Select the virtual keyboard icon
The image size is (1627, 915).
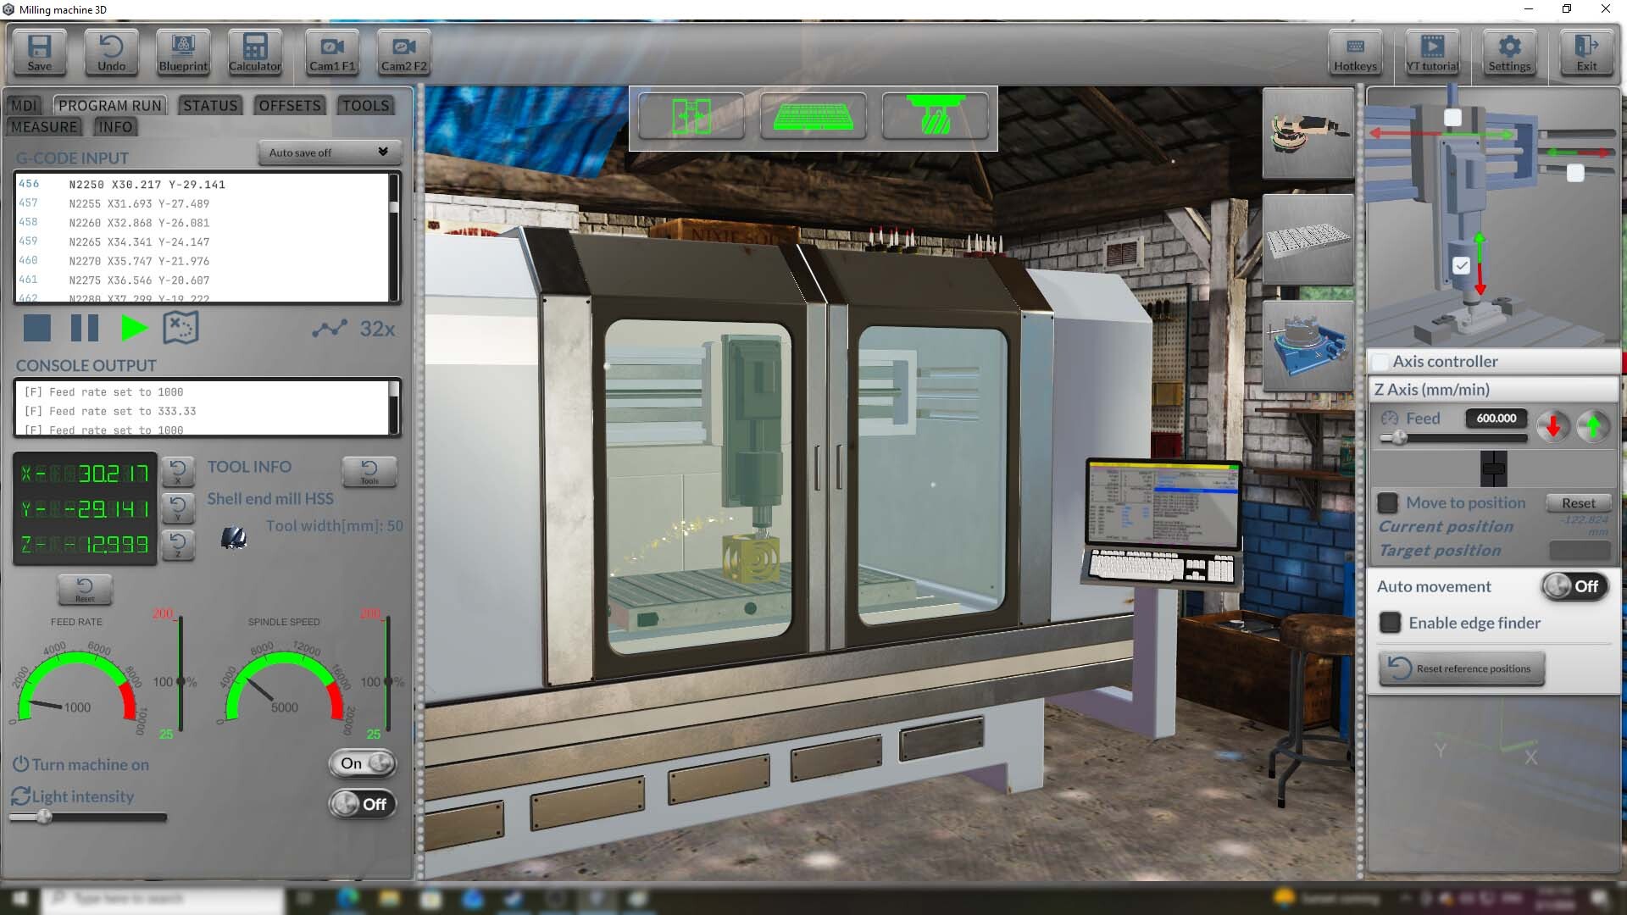pos(813,117)
